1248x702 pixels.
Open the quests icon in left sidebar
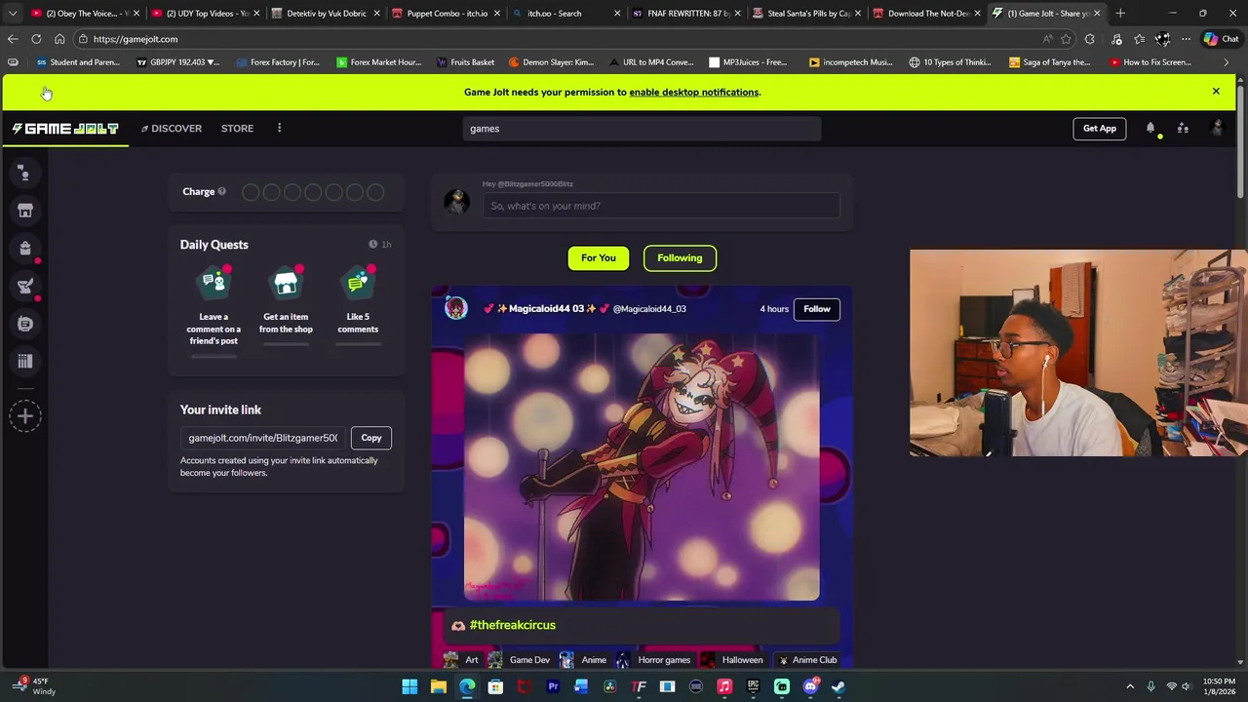[25, 287]
